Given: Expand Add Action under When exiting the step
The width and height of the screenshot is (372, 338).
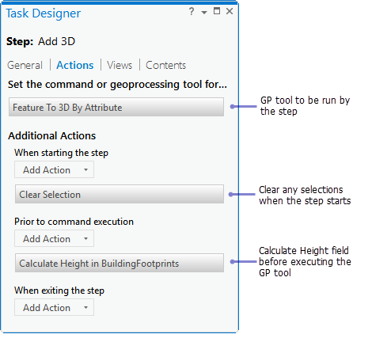Looking at the screenshot, I should (54, 307).
